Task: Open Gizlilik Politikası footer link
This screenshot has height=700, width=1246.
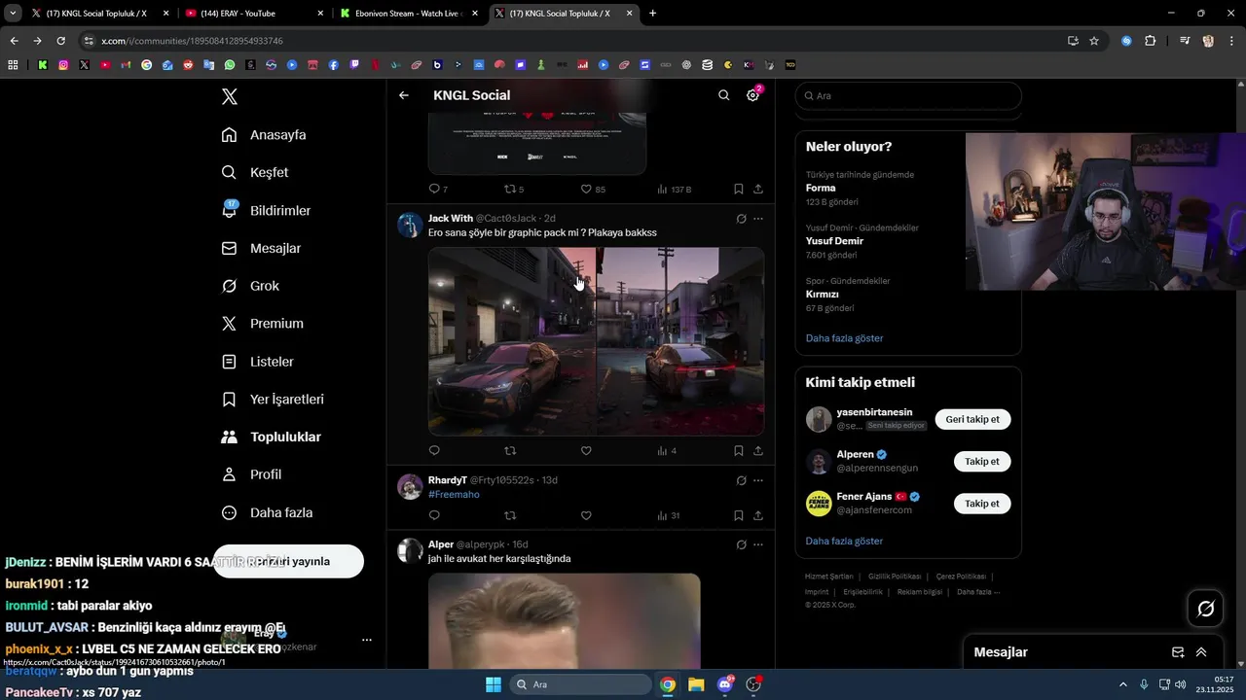Action: coord(894,577)
